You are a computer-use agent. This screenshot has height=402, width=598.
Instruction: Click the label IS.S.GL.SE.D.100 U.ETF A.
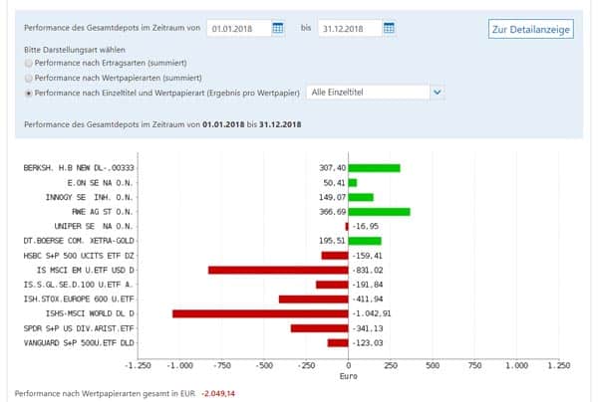[x=79, y=285]
